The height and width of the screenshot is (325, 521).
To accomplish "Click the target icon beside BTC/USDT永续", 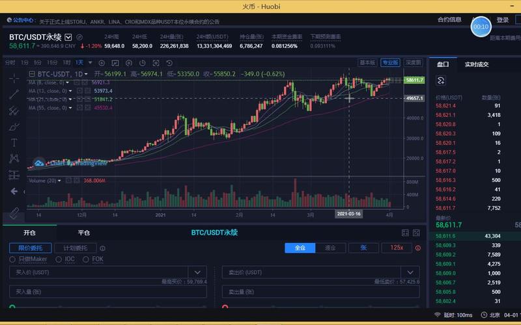I will click(79, 37).
